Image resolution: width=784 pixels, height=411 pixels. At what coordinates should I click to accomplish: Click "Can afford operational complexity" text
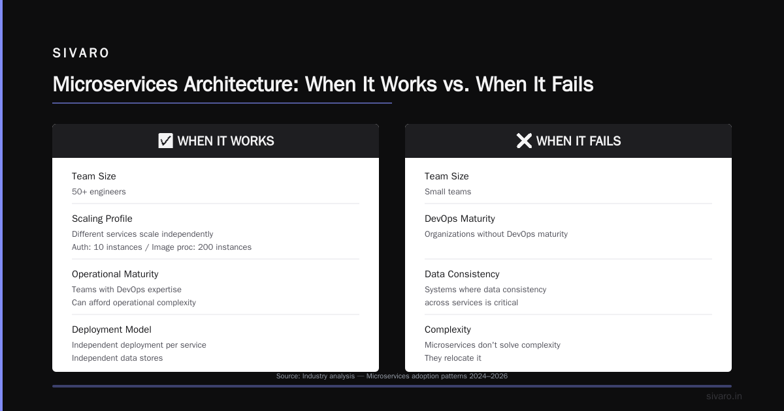[134, 303]
